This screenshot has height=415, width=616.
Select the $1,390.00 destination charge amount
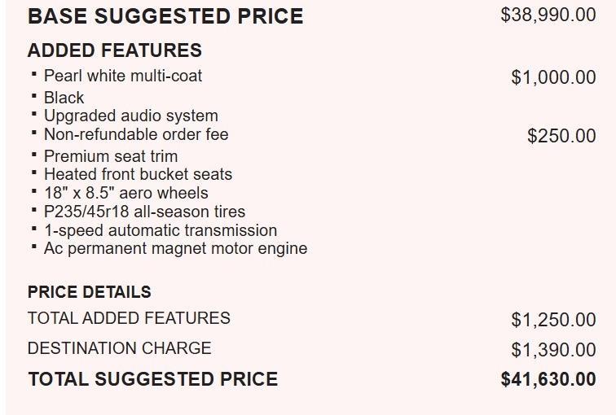point(553,350)
